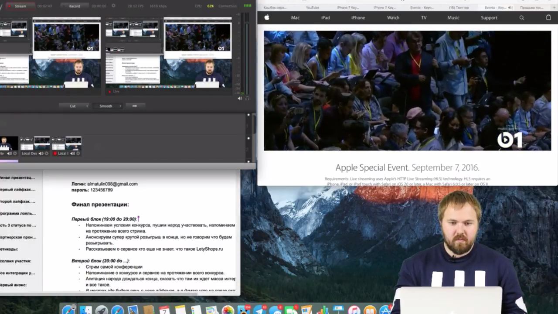Click the search magnifier on Apple site
Image resolution: width=558 pixels, height=314 pixels.
521,18
